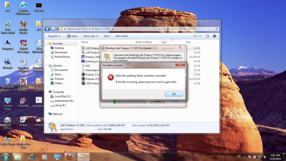Open Windows Explorer from the taskbar
The height and width of the screenshot is (161, 286).
point(18,157)
